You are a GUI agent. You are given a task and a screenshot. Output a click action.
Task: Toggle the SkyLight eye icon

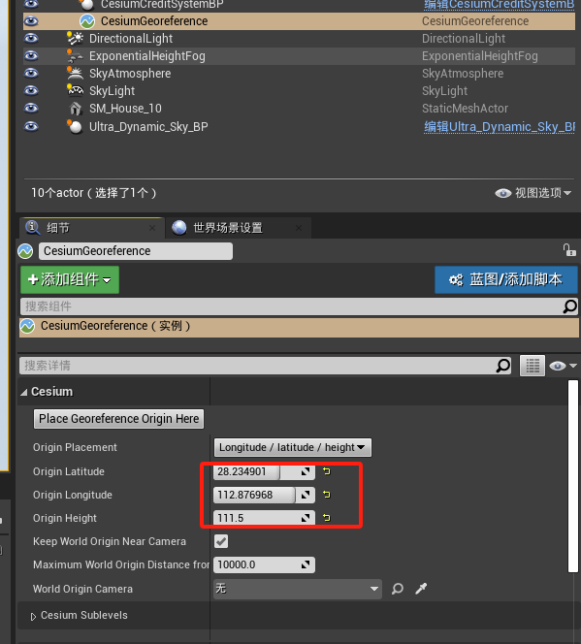click(31, 90)
